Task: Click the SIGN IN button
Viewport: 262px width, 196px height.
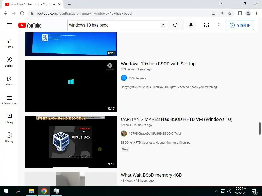Action: [239, 25]
